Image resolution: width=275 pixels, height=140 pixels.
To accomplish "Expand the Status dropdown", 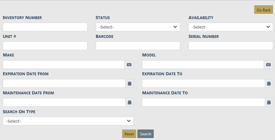I will [138, 27].
